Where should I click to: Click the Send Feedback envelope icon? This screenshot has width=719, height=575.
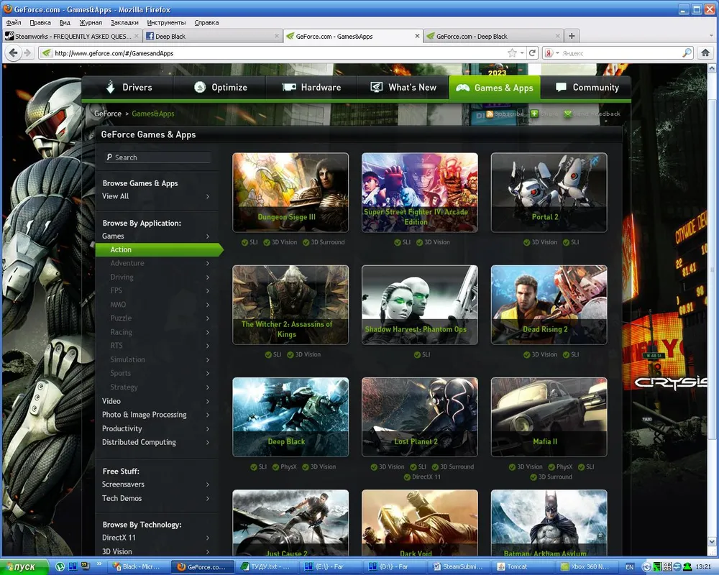pos(568,114)
